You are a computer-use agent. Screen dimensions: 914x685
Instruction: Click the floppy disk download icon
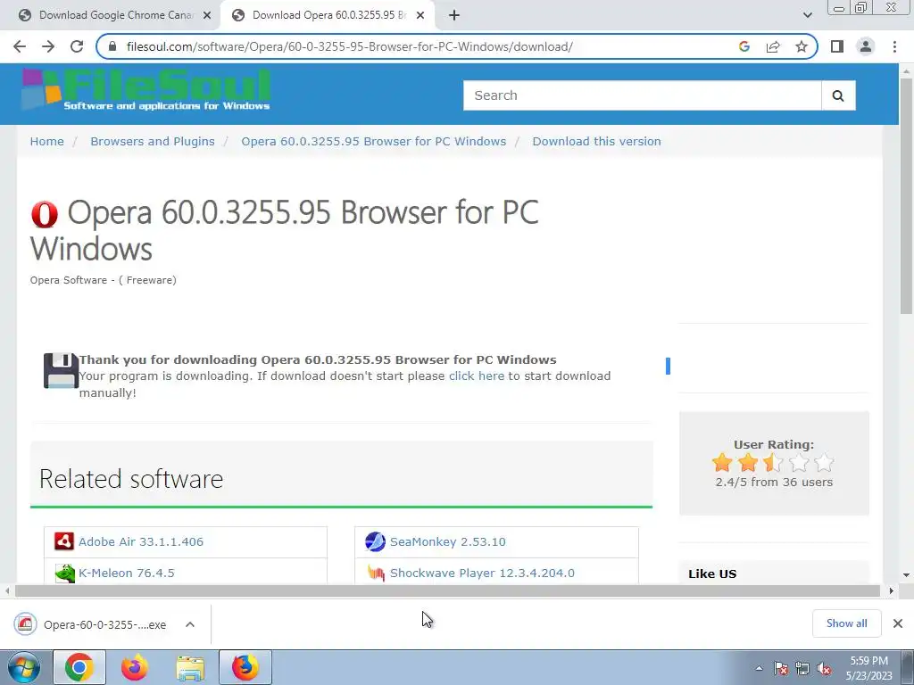coord(61,370)
